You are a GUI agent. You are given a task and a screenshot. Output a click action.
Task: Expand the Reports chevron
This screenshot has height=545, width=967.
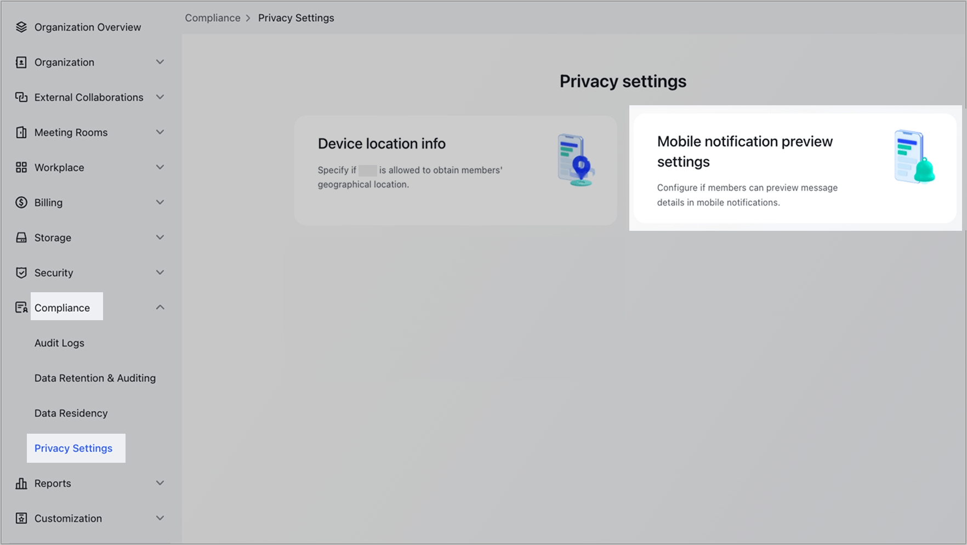tap(160, 483)
